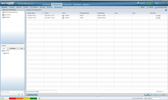Open the Statistics tab
This screenshot has height=100, width=168.
(x=86, y=5)
